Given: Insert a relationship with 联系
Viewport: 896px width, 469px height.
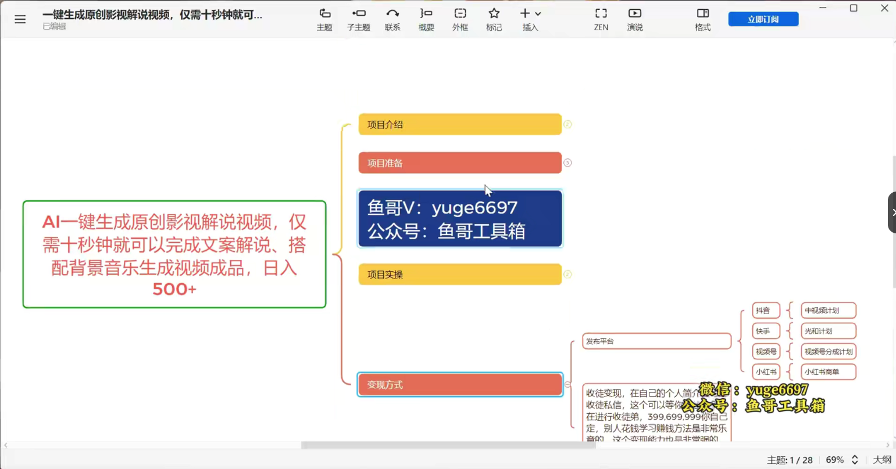Looking at the screenshot, I should [392, 19].
